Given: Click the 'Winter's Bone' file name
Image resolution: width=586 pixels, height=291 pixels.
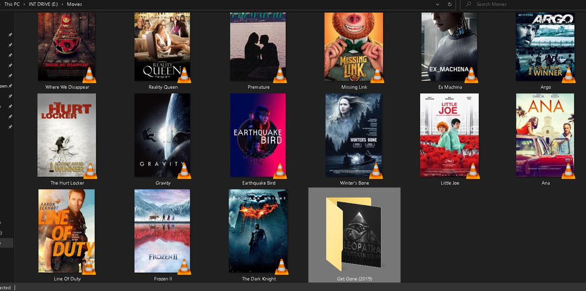Looking at the screenshot, I should click(x=354, y=183).
